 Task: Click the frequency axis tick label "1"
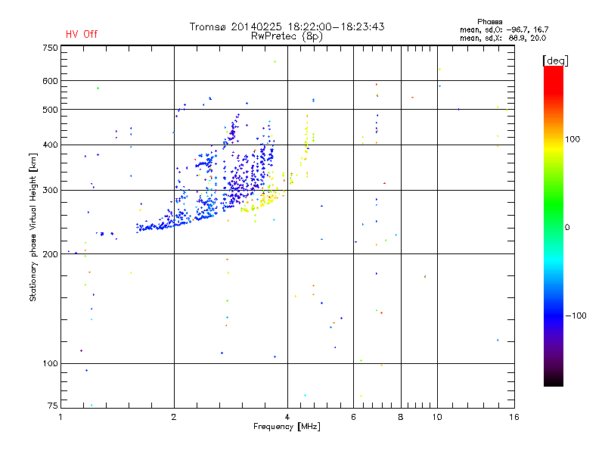point(60,417)
